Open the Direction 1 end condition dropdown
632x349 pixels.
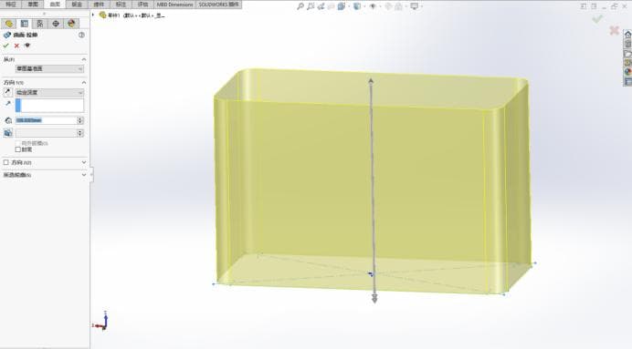pyautogui.click(x=49, y=92)
